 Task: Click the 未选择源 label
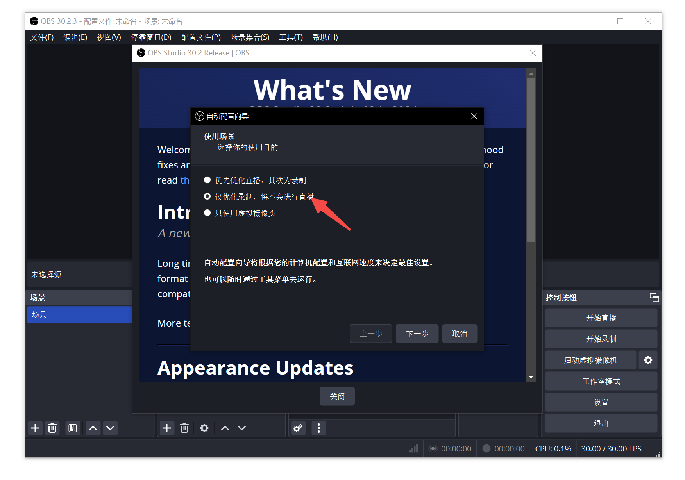pyautogui.click(x=47, y=275)
